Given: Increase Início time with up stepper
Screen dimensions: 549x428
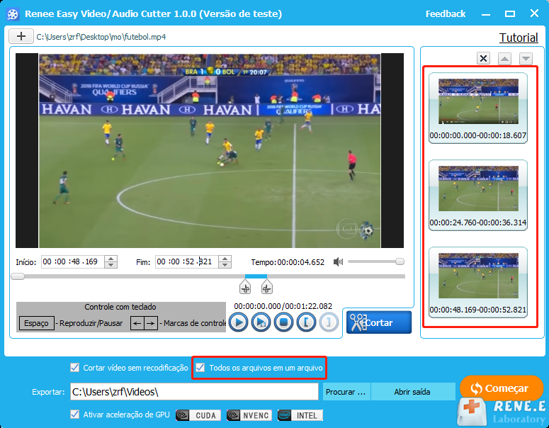Looking at the screenshot, I should (x=111, y=259).
